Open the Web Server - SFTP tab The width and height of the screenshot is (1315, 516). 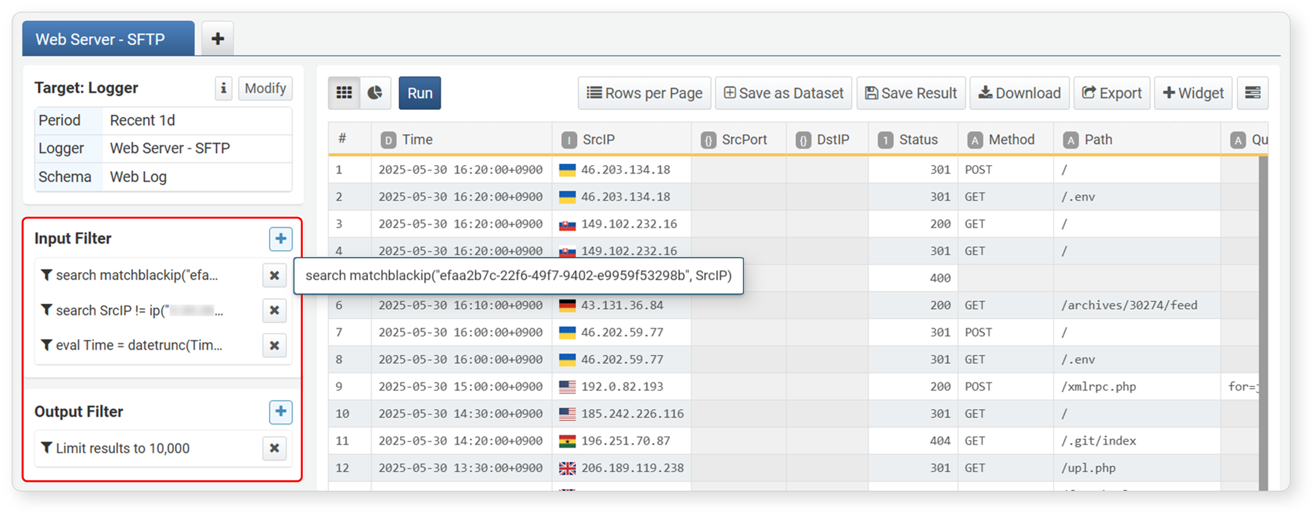click(108, 39)
